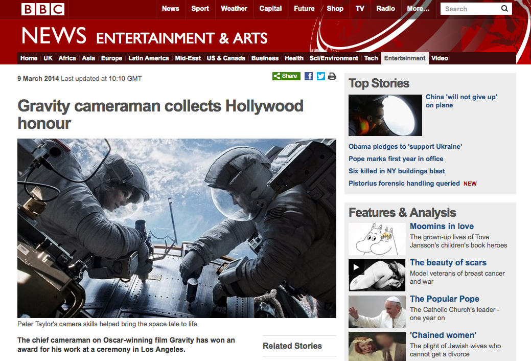Select the Entertainment tab
Viewport: 531px width, 361px height.
(x=405, y=58)
